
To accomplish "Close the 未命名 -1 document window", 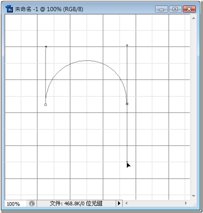I will pyautogui.click(x=189, y=9).
